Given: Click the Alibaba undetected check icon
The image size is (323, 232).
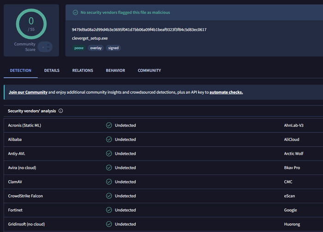Looking at the screenshot, I should point(109,139).
